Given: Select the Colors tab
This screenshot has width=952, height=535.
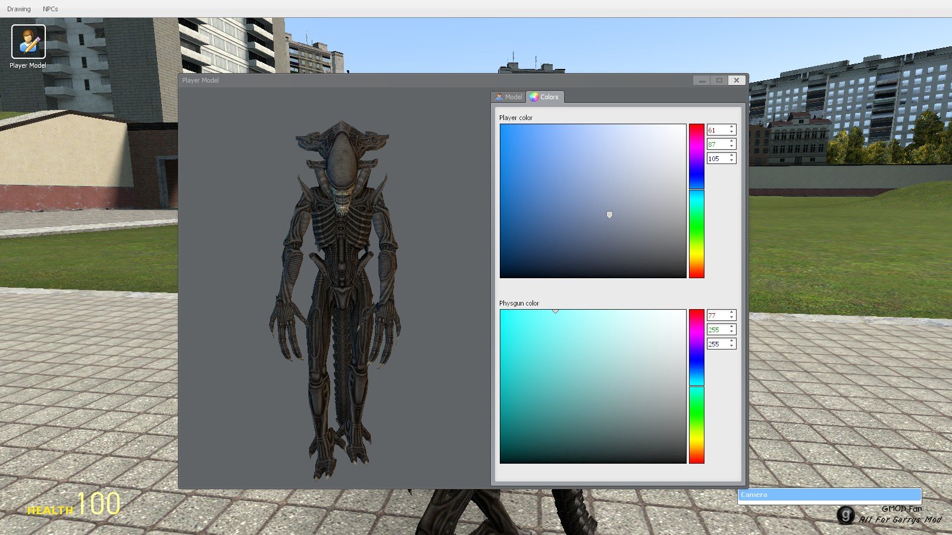Looking at the screenshot, I should [545, 97].
